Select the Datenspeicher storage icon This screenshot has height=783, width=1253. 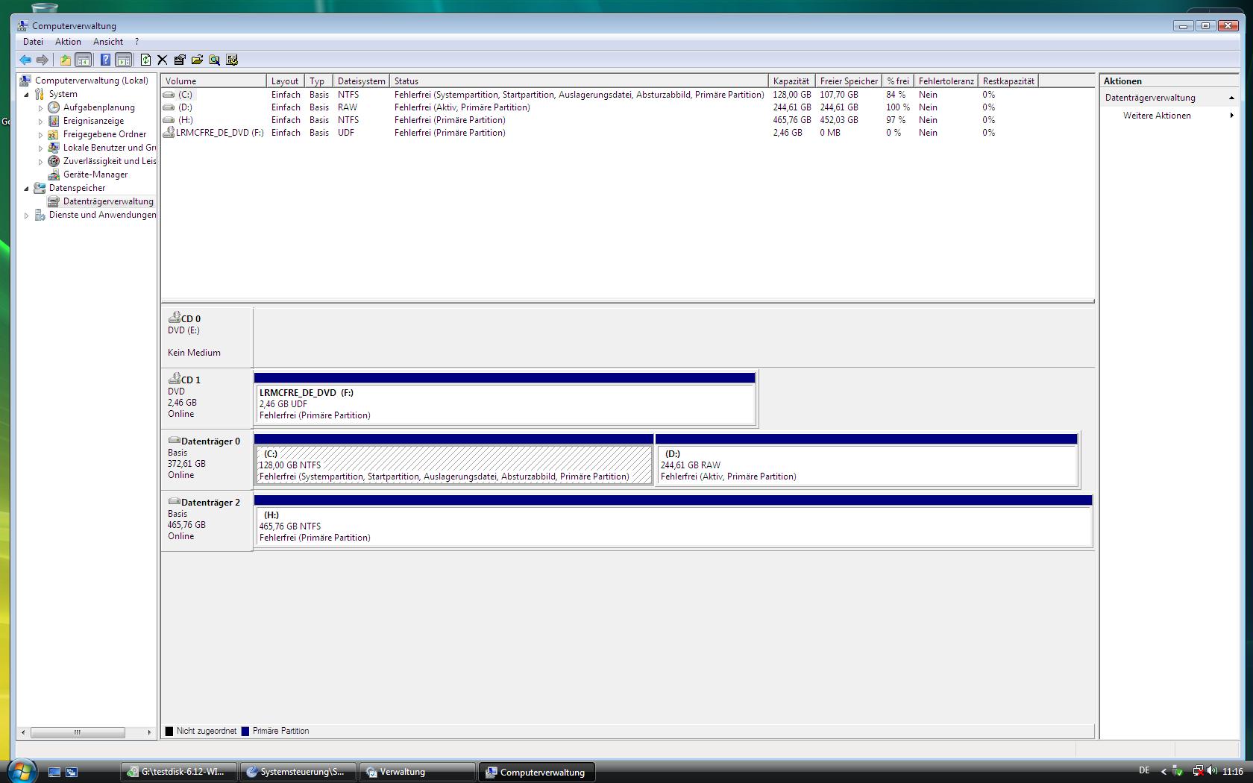[40, 188]
